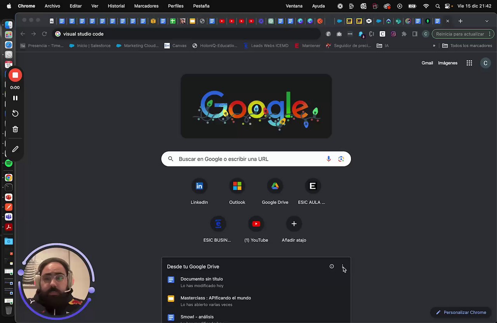497x323 pixels.
Task: Open Terminal from the Dock
Action: 9,188
